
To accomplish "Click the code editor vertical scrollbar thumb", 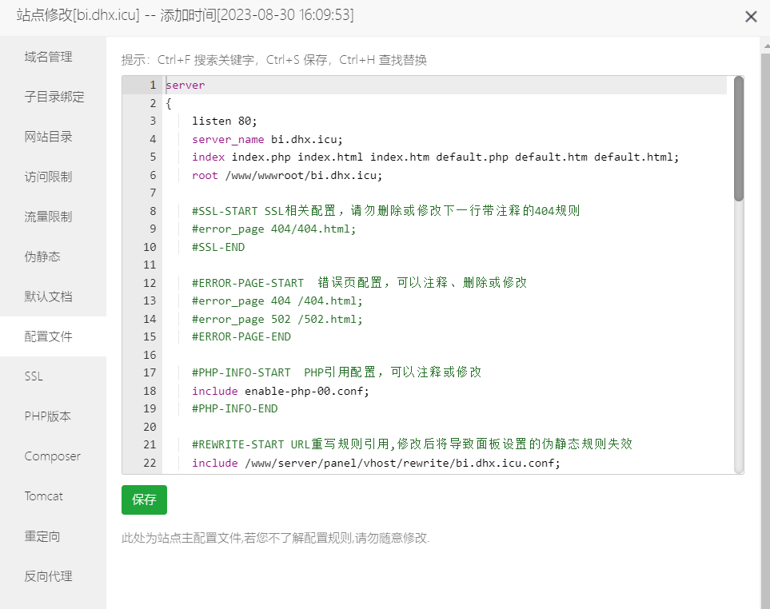I will click(739, 139).
